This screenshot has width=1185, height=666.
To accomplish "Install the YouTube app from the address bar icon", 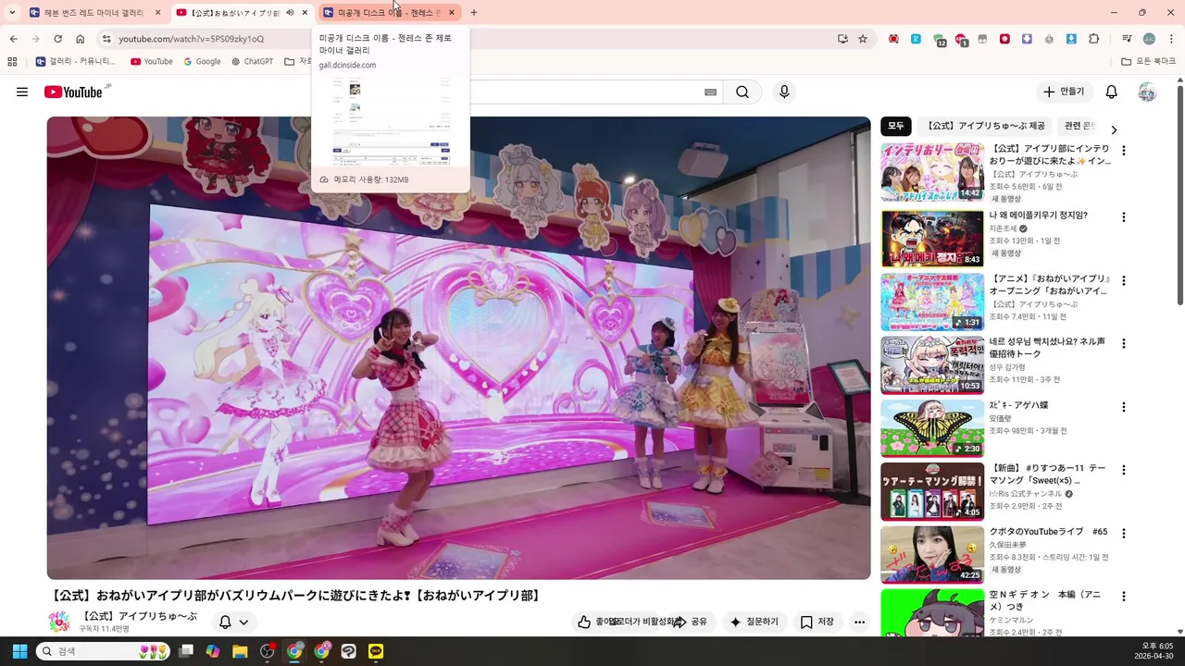I will pos(842,39).
